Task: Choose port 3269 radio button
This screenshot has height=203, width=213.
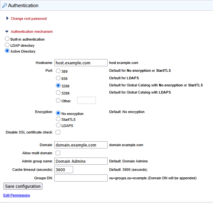Action: click(x=58, y=93)
